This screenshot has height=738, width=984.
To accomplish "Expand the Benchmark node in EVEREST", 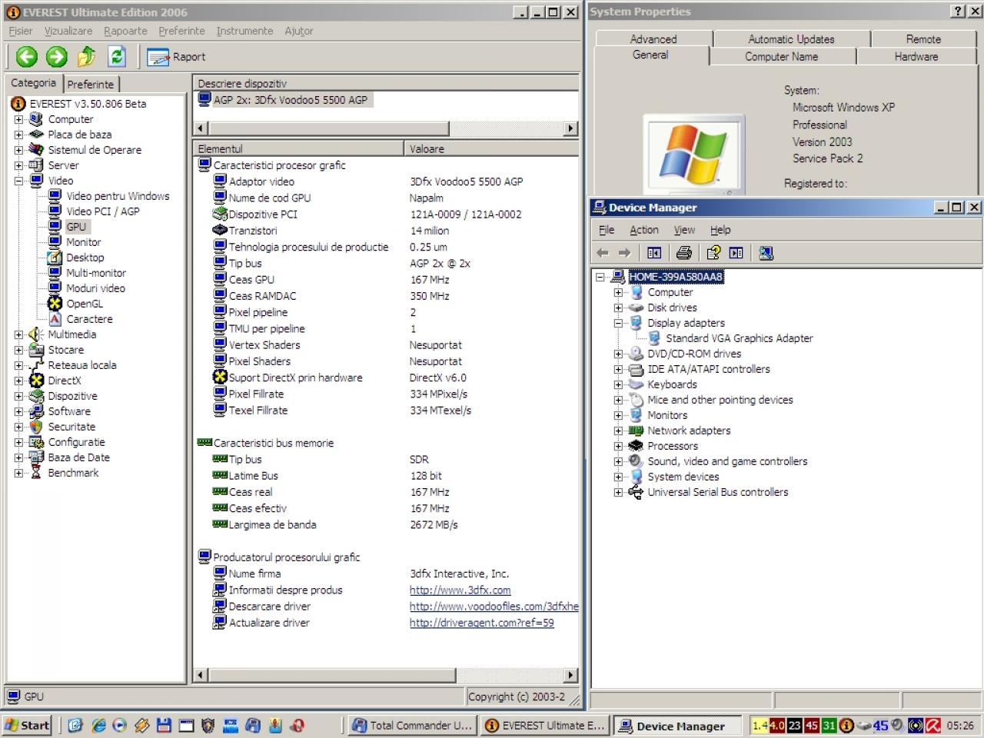I will click(x=18, y=473).
